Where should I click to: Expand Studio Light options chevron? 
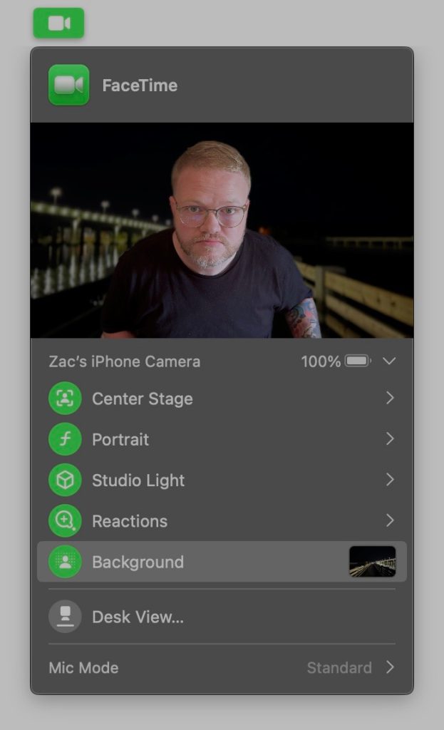(x=390, y=480)
